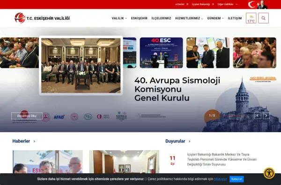Image resolution: width=281 pixels, height=185 pixels.
Task: Open the Duyurular section heading
Action: click(x=175, y=141)
